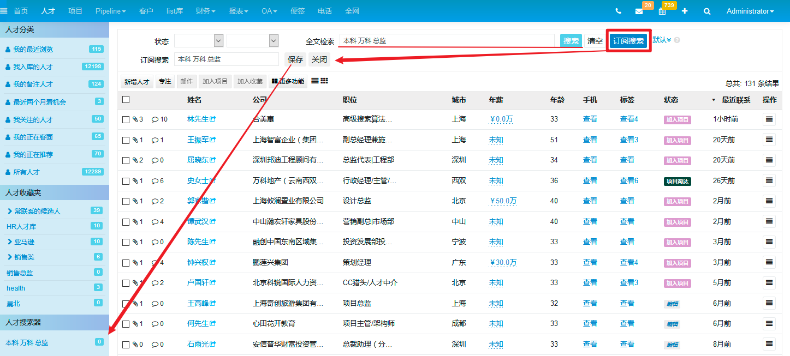Image resolution: width=790 pixels, height=356 pixels.
Task: Open row action menu for 林先生
Action: pyautogui.click(x=769, y=119)
